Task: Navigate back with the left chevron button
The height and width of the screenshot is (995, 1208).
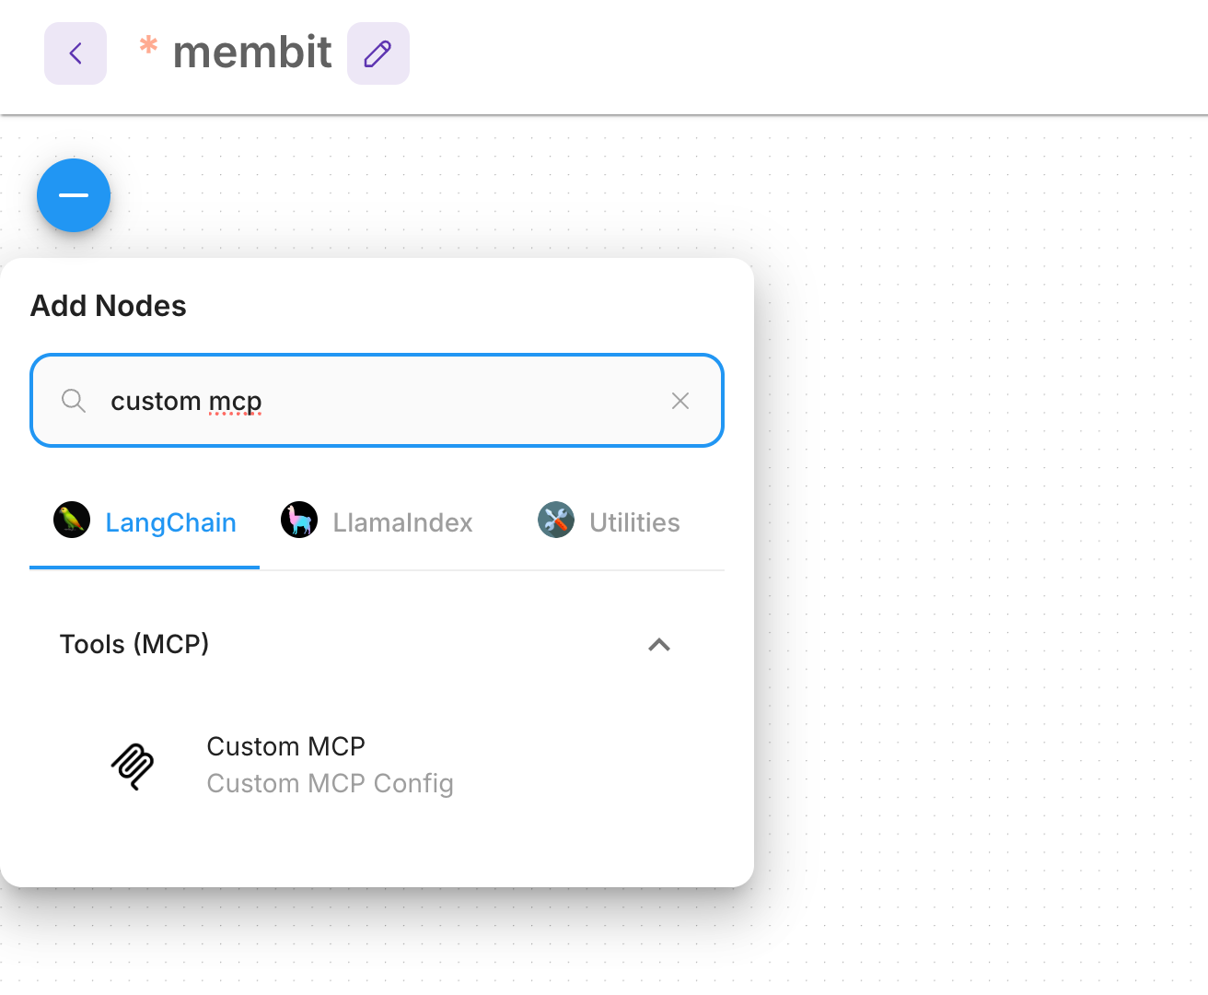Action: tap(75, 53)
